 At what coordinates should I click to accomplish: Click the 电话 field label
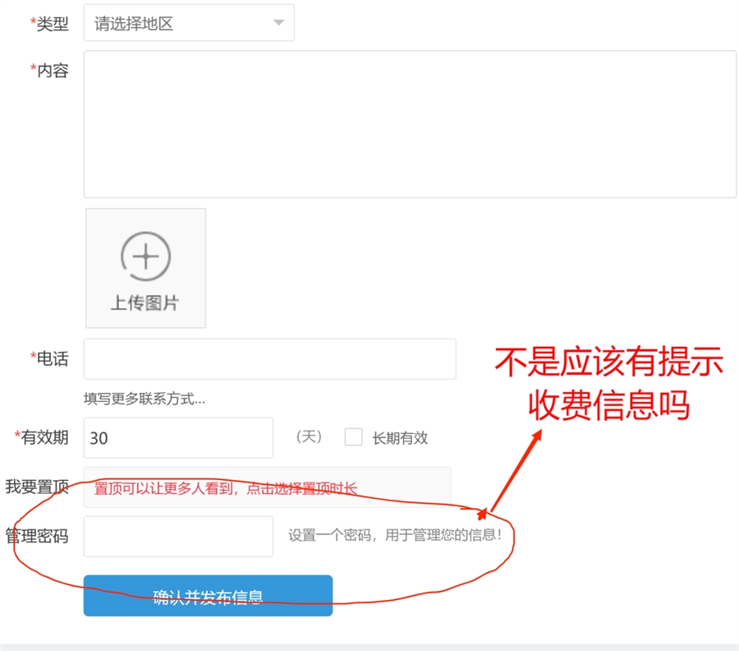coord(51,358)
